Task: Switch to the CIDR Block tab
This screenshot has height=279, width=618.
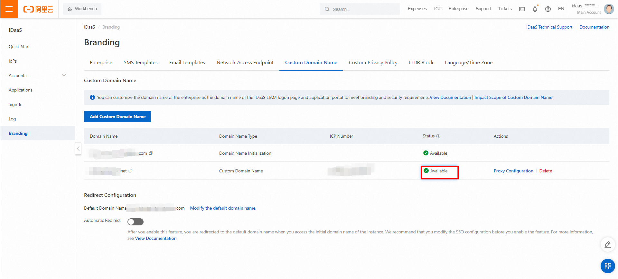Action: pyautogui.click(x=421, y=63)
